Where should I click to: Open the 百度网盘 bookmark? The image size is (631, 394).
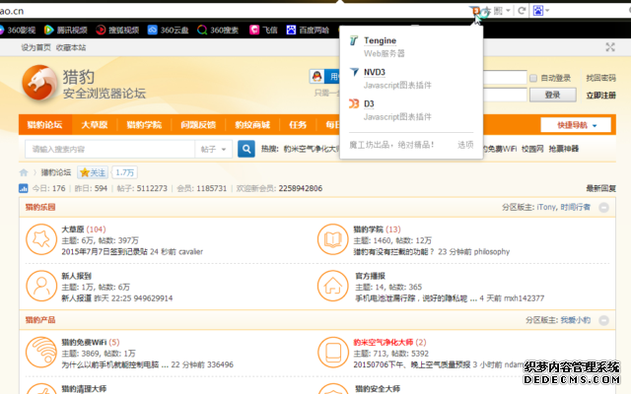click(x=308, y=31)
